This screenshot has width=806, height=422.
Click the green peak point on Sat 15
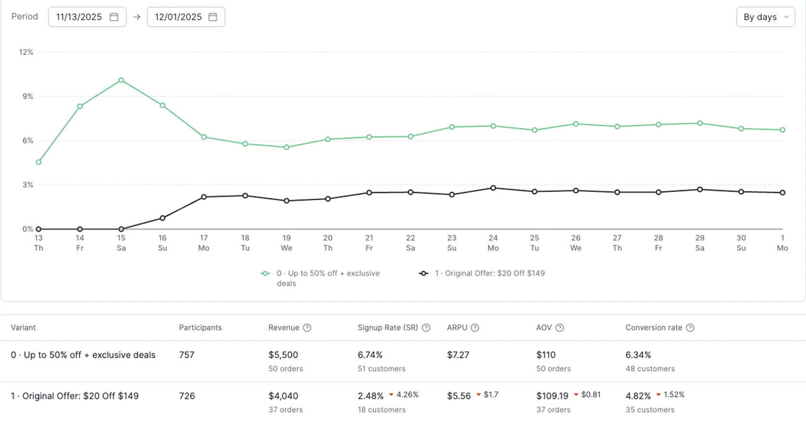(121, 80)
